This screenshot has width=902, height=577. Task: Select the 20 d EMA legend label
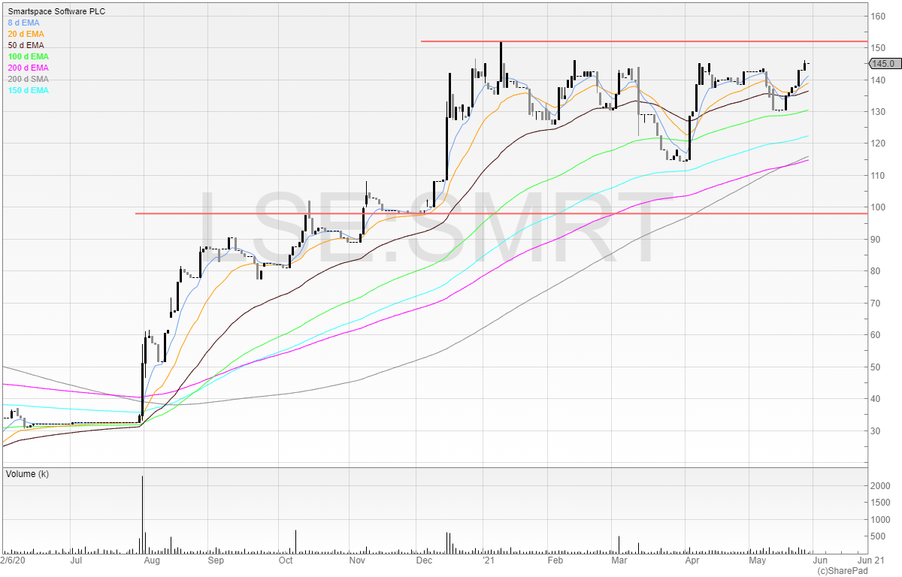click(x=27, y=35)
